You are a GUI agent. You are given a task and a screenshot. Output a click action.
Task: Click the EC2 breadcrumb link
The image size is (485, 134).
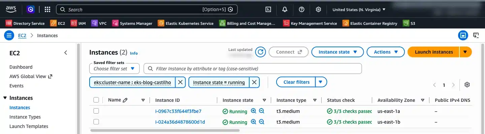point(22,36)
